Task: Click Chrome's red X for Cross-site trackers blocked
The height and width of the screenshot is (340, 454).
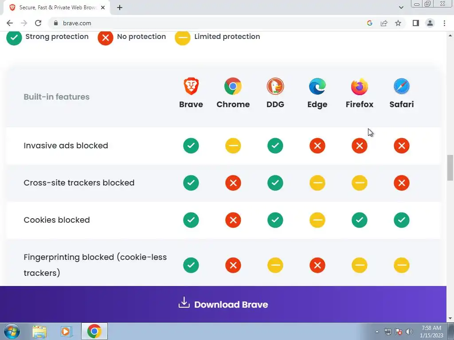Action: click(x=233, y=183)
